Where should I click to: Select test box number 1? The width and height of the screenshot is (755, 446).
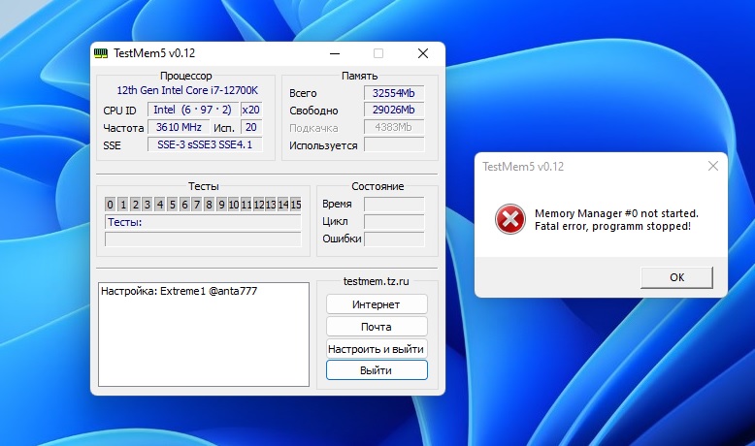coord(123,205)
